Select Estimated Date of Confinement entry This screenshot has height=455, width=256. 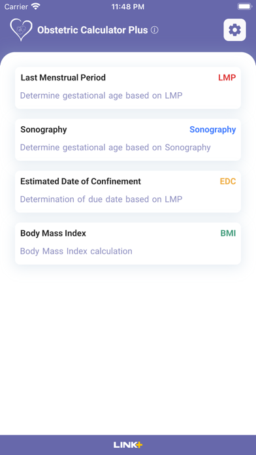(x=128, y=192)
